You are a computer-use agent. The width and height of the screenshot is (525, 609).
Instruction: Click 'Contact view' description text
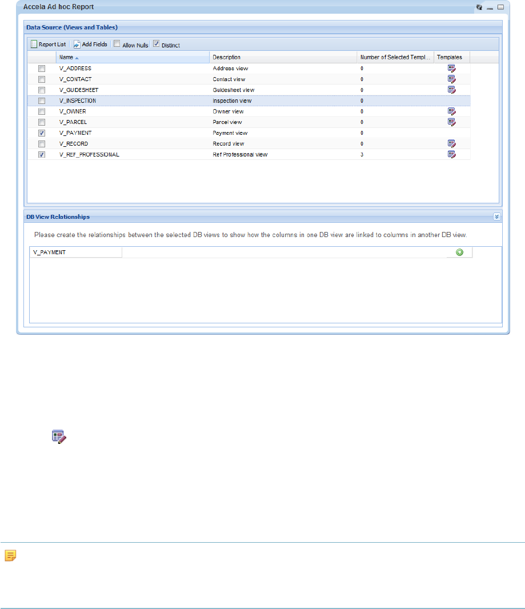[x=229, y=79]
